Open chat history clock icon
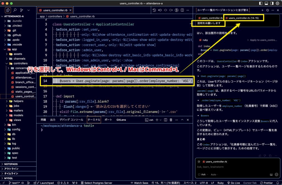The image size is (282, 185). coord(267,10)
